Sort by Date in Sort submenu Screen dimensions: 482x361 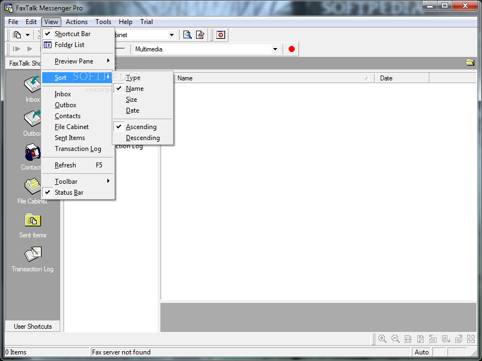click(142, 110)
